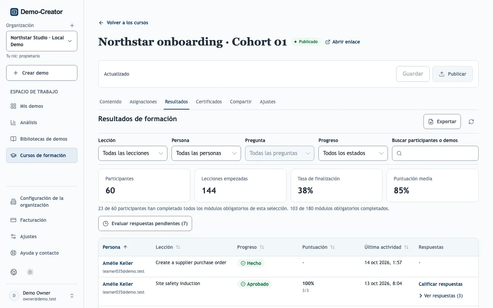Add organization with plus icon

pyautogui.click(x=72, y=26)
